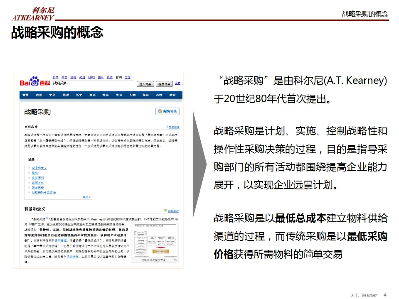The width and height of the screenshot is (399, 299).
Task: Click the 编辑词条 edit entry button
Action: (167, 111)
